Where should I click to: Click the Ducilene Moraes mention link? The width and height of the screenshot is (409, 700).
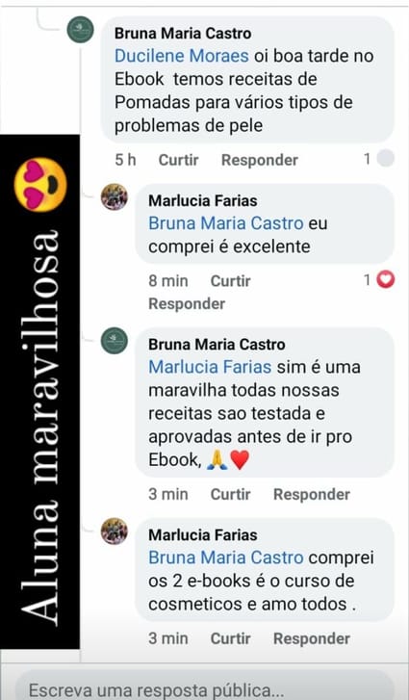(x=182, y=56)
